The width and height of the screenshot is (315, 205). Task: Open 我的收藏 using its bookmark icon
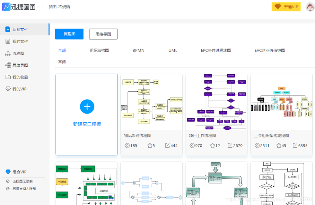(8, 77)
